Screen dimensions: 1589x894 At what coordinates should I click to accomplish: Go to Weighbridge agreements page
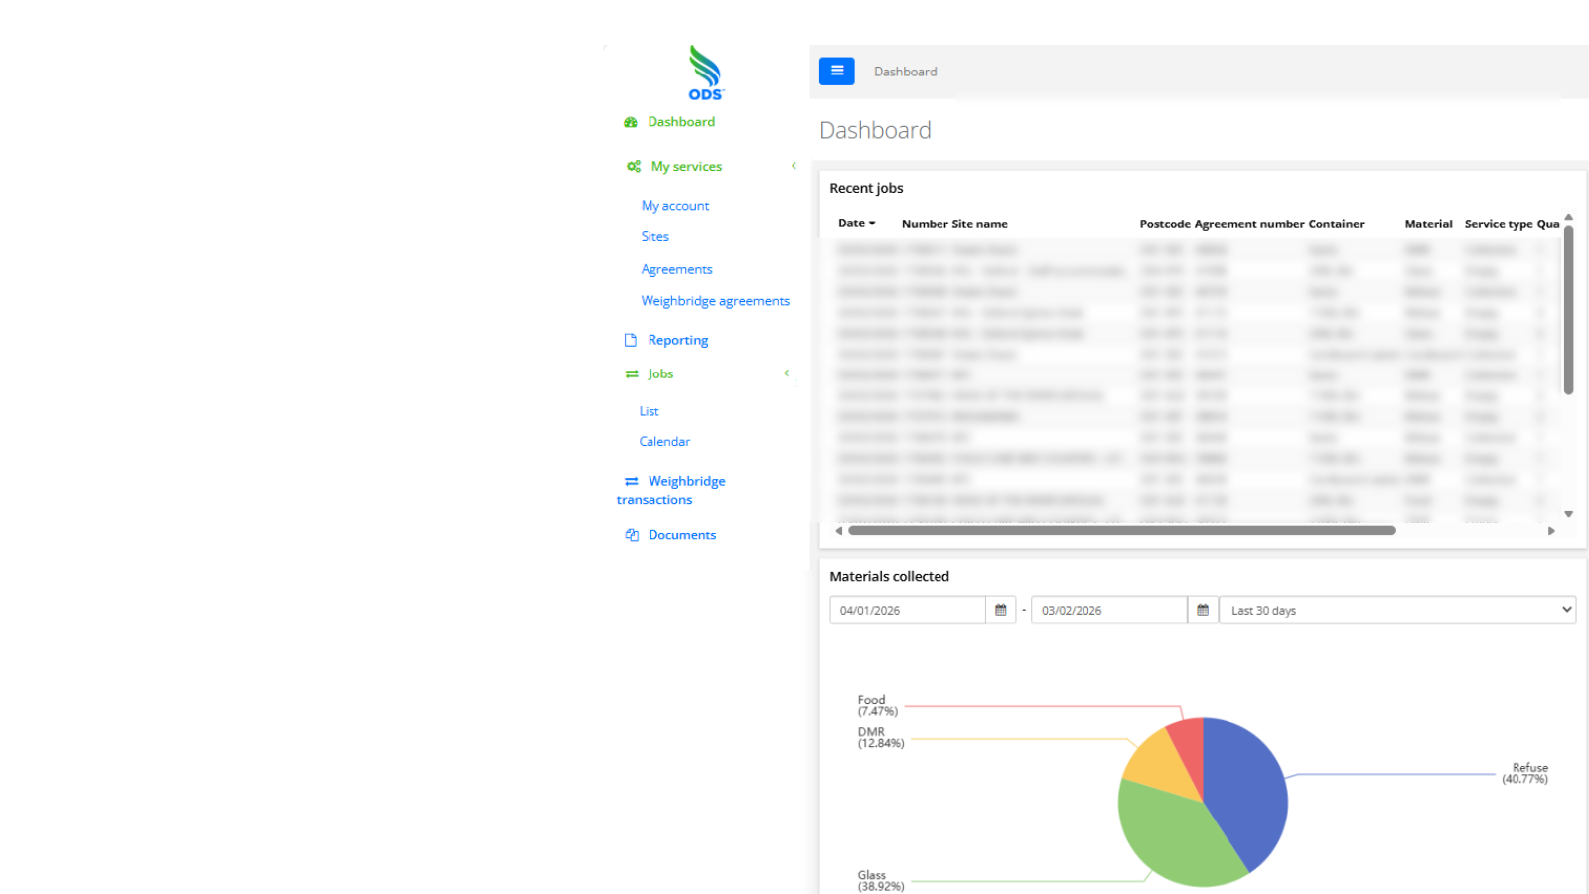coord(715,301)
